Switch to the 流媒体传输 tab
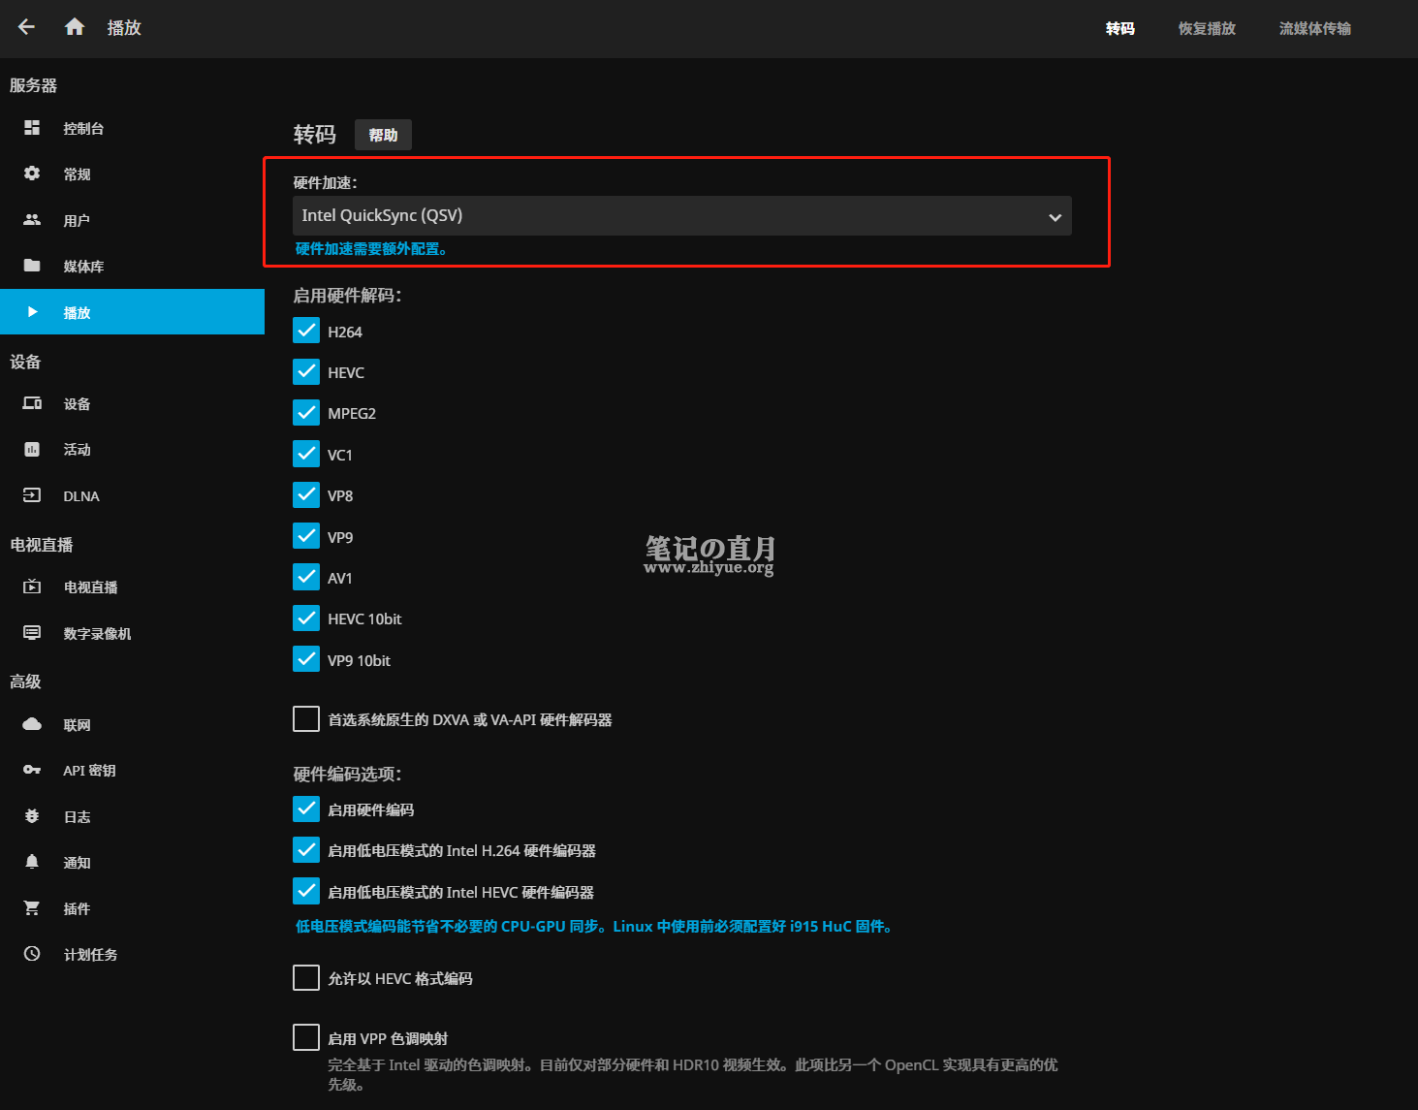Screen dimensions: 1418x1110 [1314, 28]
